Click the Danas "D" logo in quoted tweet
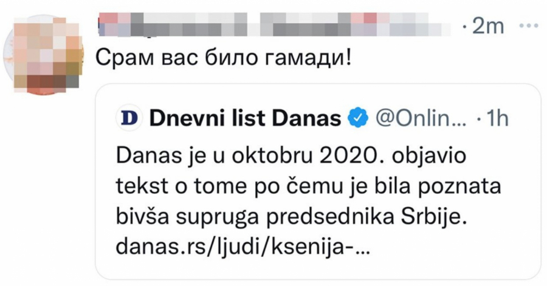This screenshot has height=286, width=547. click(129, 119)
